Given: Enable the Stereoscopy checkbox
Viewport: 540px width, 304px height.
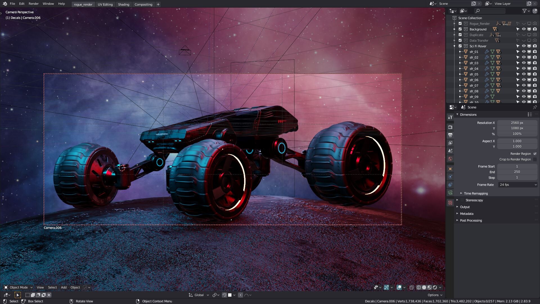Looking at the screenshot, I should (462, 200).
